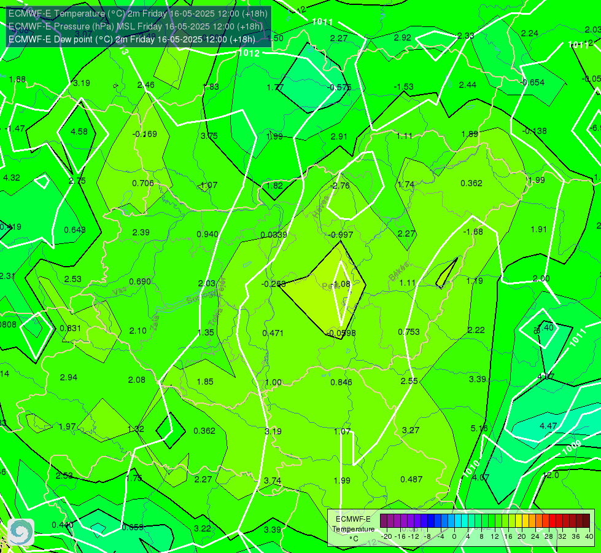Click the dark red legend swatch above 40
Viewport: 601px width, 553px height.
(x=586, y=521)
